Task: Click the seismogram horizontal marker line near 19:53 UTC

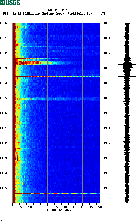Action: pos(128,194)
